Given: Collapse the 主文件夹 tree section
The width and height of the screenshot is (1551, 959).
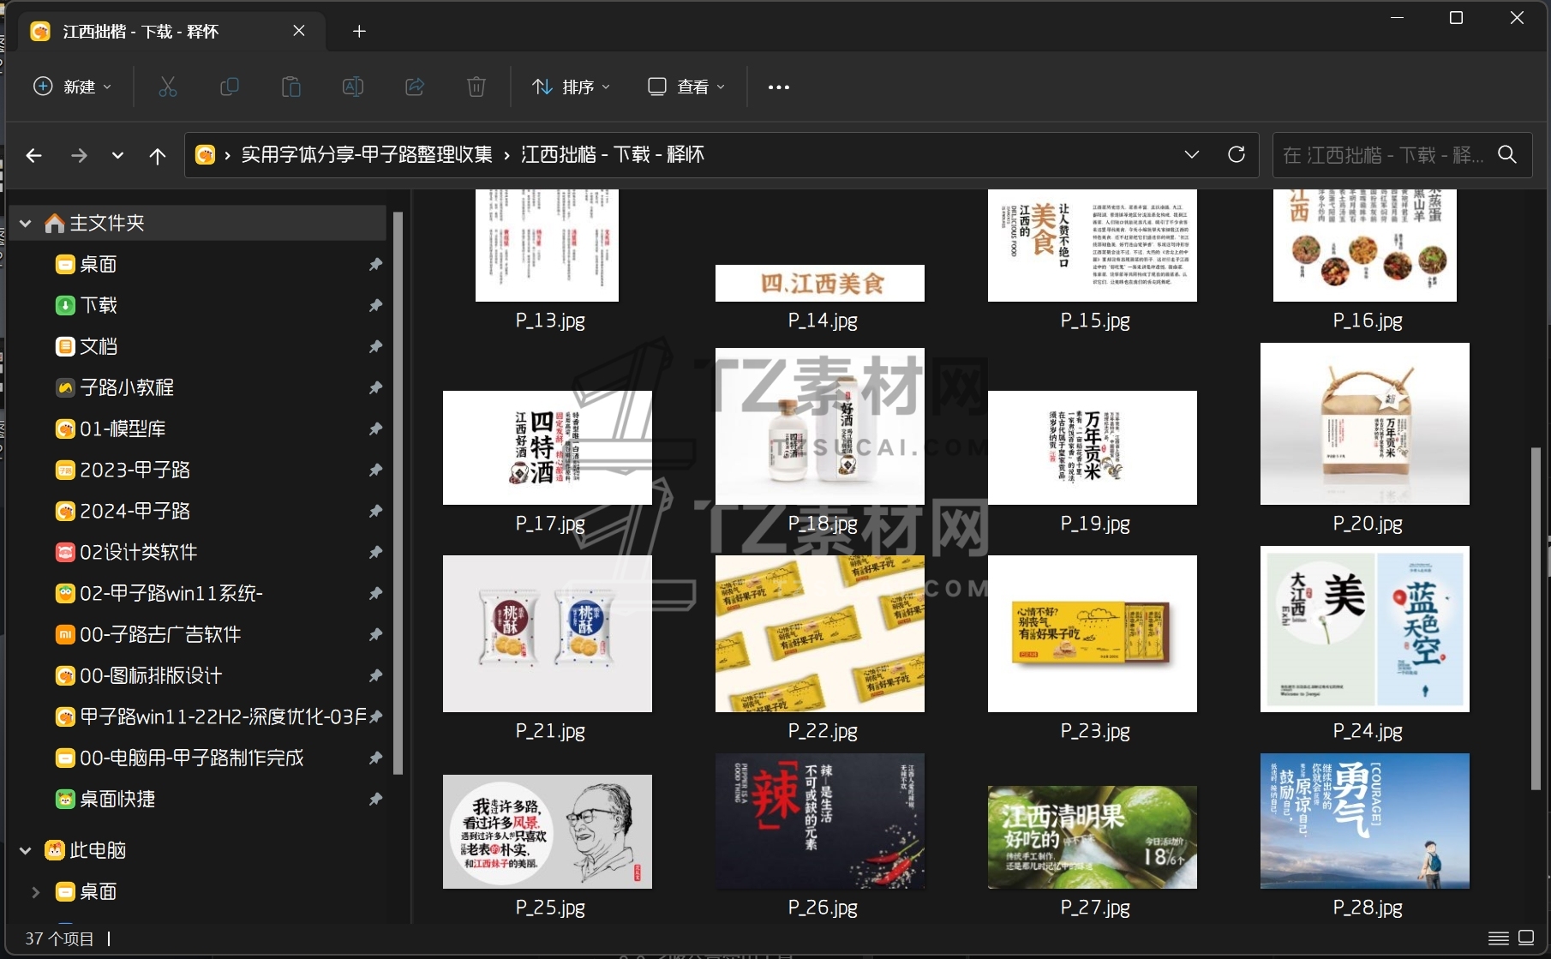Looking at the screenshot, I should coord(26,224).
